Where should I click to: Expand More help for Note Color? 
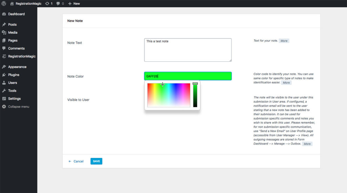click(286, 83)
